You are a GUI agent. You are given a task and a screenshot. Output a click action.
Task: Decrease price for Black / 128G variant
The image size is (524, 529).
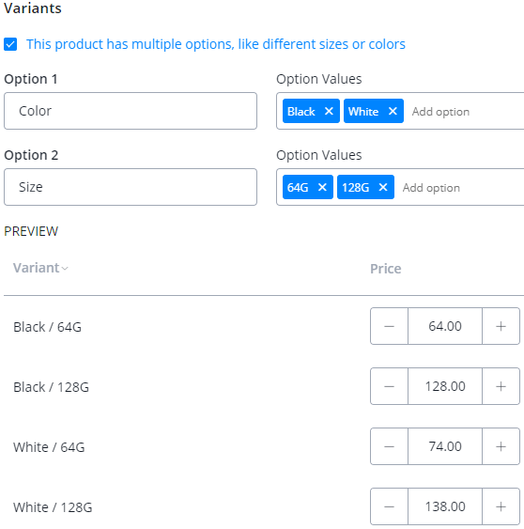pyautogui.click(x=389, y=386)
